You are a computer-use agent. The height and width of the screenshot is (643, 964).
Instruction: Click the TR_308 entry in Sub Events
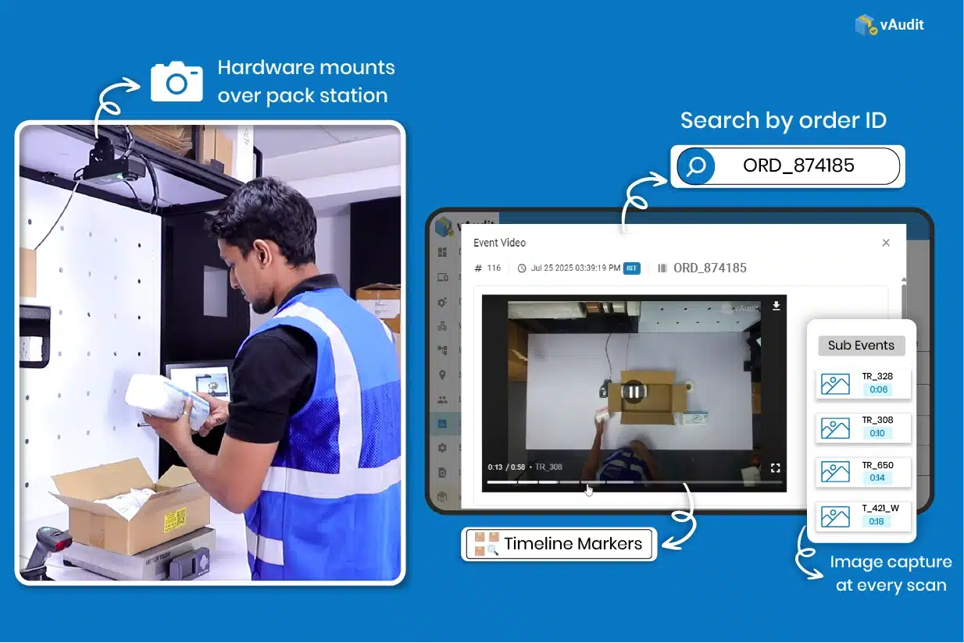coord(862,428)
